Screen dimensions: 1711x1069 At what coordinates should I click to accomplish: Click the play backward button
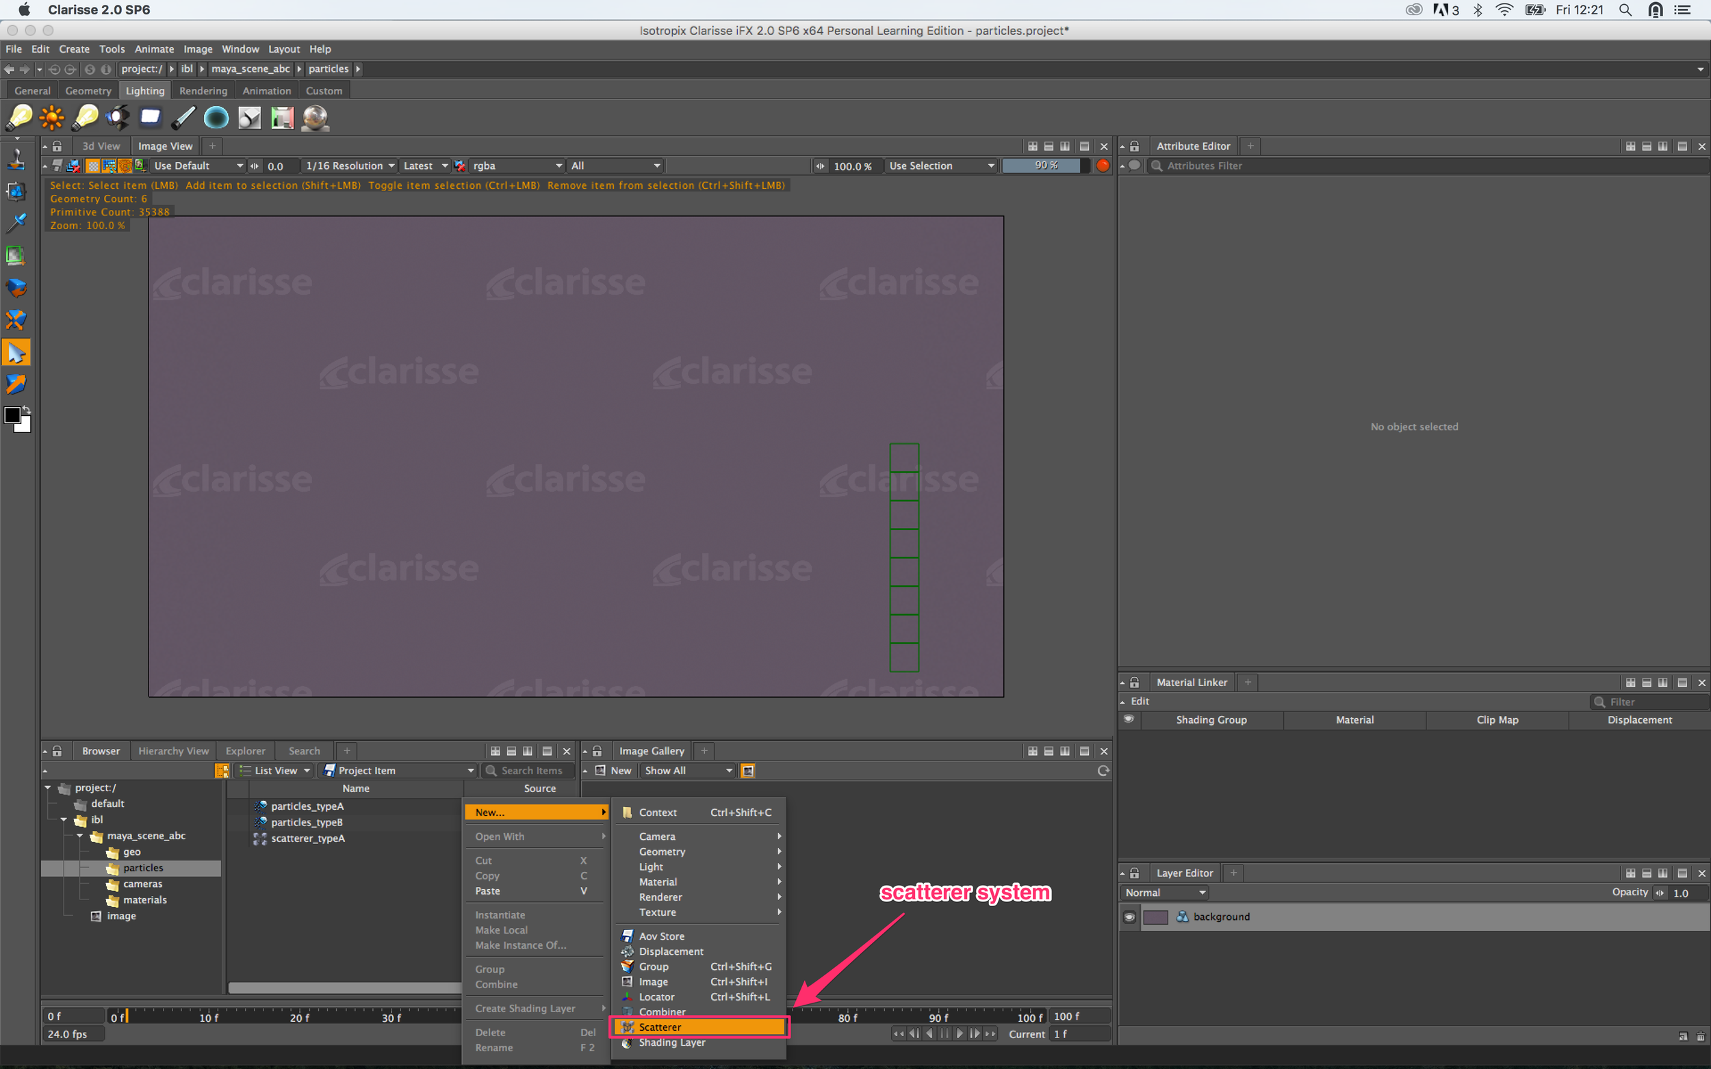tap(929, 1034)
